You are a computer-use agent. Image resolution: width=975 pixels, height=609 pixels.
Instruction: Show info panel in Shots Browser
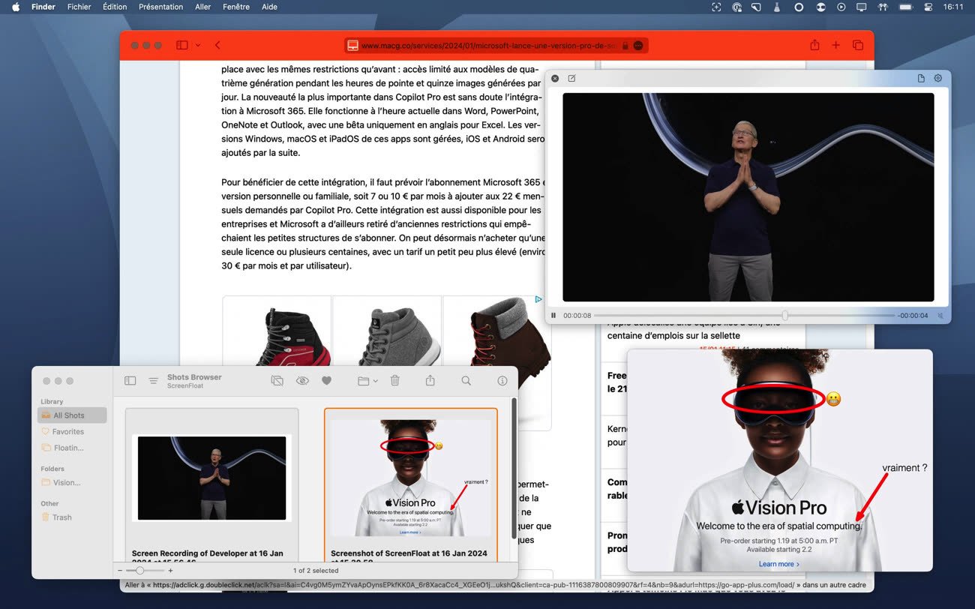coord(502,381)
